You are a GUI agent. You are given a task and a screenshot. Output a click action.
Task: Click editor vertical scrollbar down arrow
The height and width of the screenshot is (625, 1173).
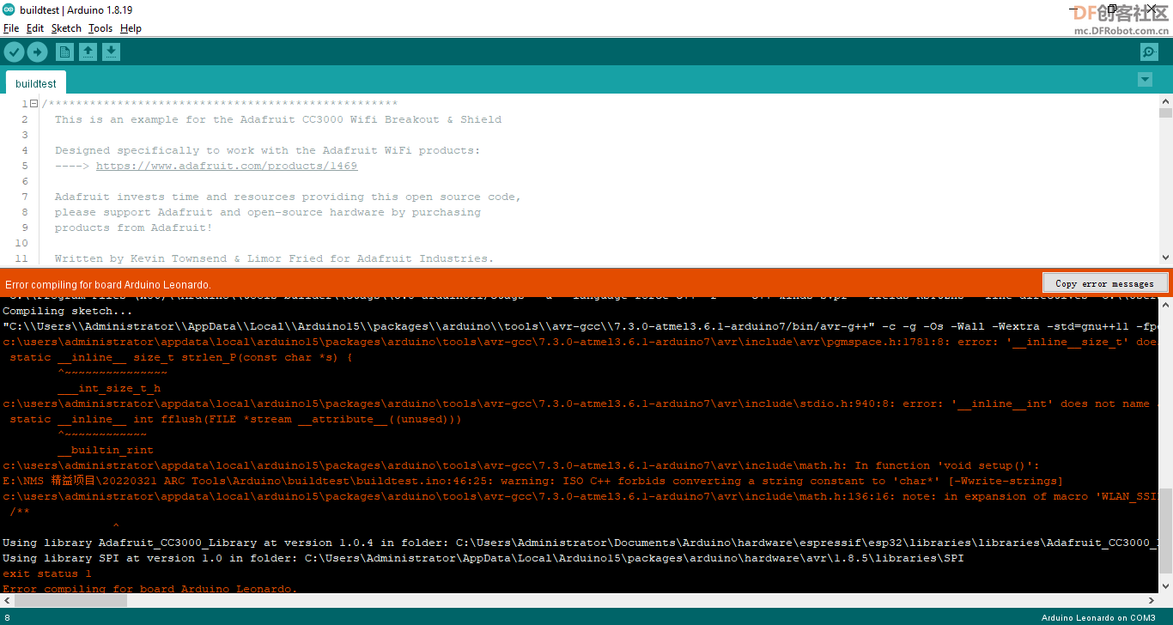click(x=1165, y=257)
